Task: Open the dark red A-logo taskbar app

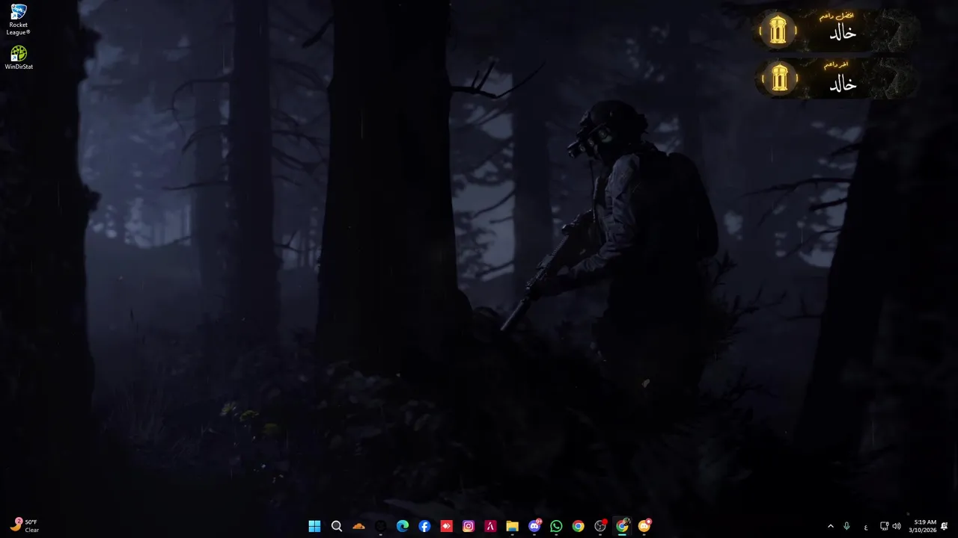Action: point(490,526)
